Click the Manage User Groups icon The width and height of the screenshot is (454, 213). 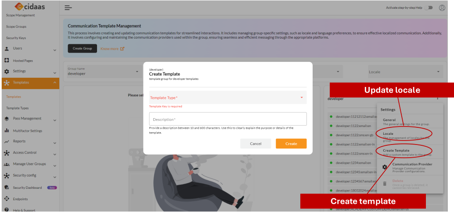click(x=7, y=164)
